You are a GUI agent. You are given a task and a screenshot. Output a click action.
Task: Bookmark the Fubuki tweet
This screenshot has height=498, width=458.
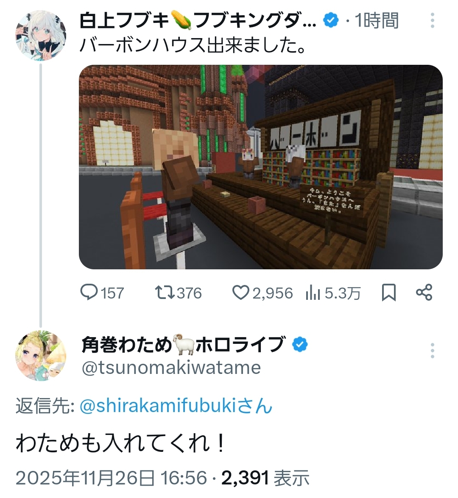(388, 293)
